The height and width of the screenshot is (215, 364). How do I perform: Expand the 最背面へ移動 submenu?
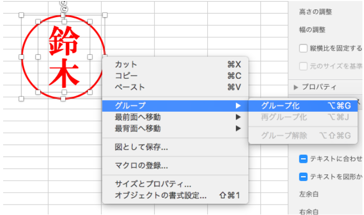pos(238,128)
